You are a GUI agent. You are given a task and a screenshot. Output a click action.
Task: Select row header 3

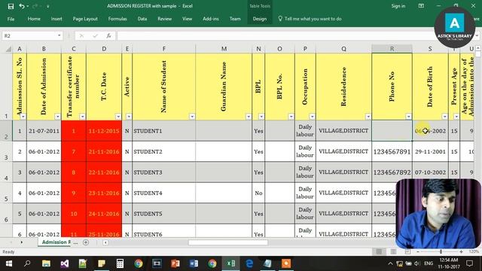point(6,152)
